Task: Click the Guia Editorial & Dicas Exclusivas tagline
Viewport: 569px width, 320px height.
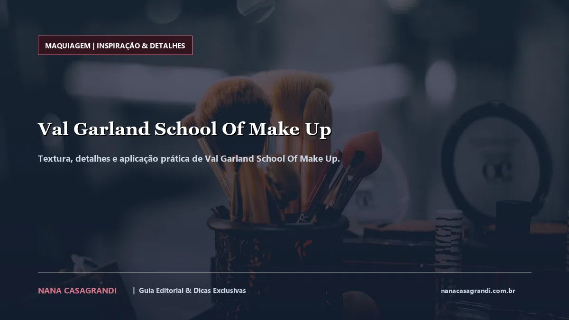Action: [x=192, y=290]
